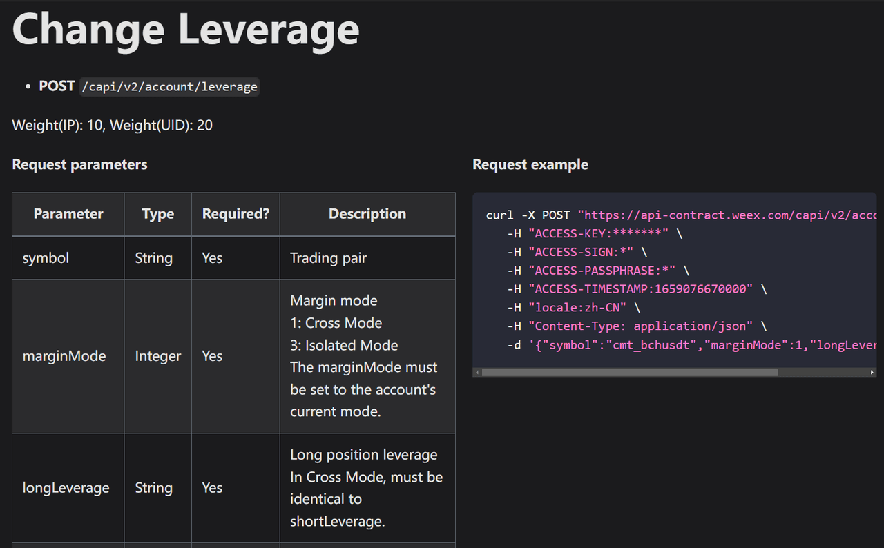The width and height of the screenshot is (884, 548).
Task: Click the Required? column header
Action: 235,213
